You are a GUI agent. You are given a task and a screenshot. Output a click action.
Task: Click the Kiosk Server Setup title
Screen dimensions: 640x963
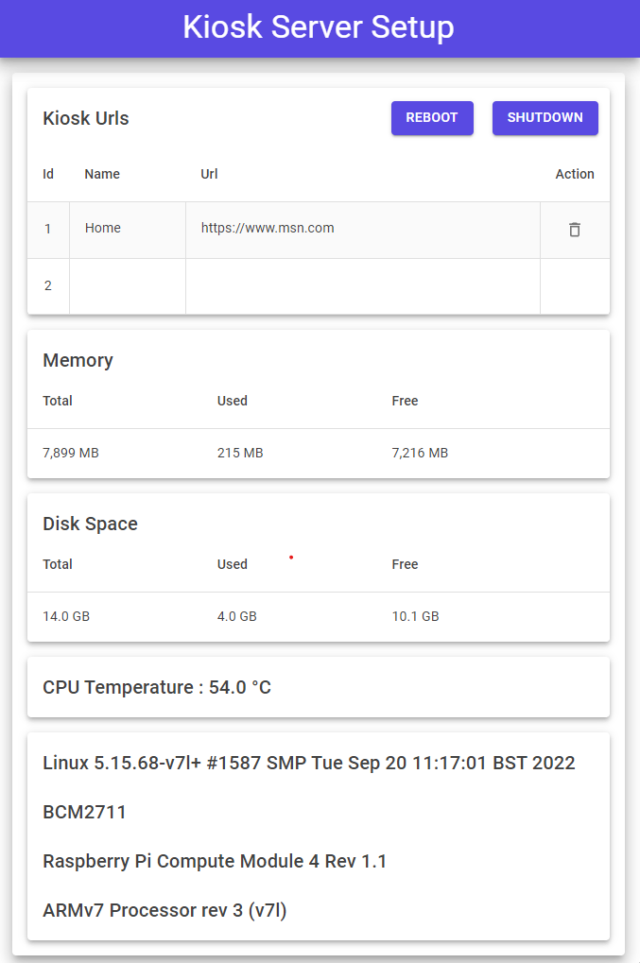pos(319,27)
